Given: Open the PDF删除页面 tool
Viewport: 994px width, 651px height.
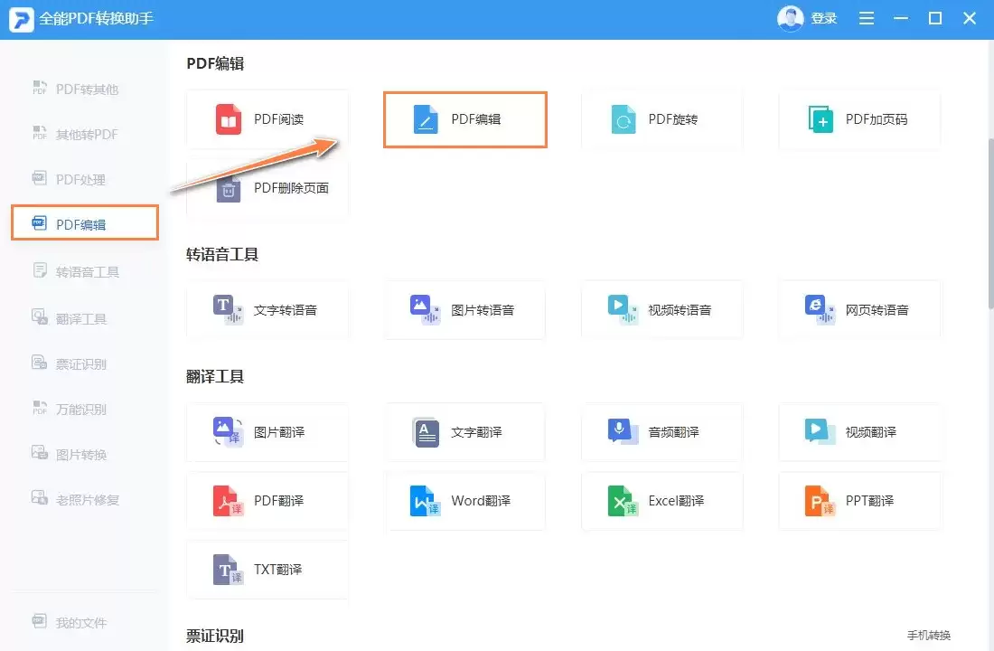Looking at the screenshot, I should pos(267,187).
